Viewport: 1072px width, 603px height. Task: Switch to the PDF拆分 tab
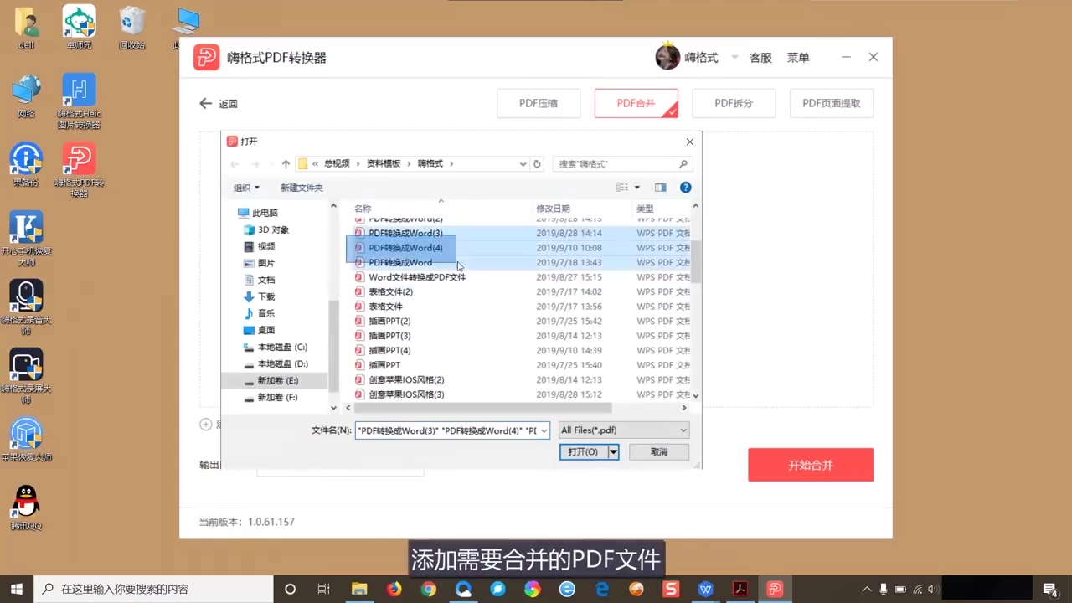[734, 104]
